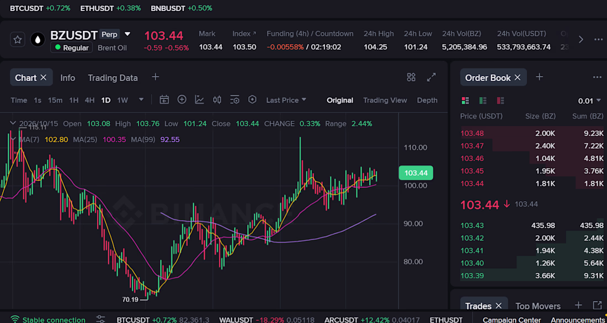Open the Last Price dropdown
The image size is (607, 323).
(x=286, y=100)
